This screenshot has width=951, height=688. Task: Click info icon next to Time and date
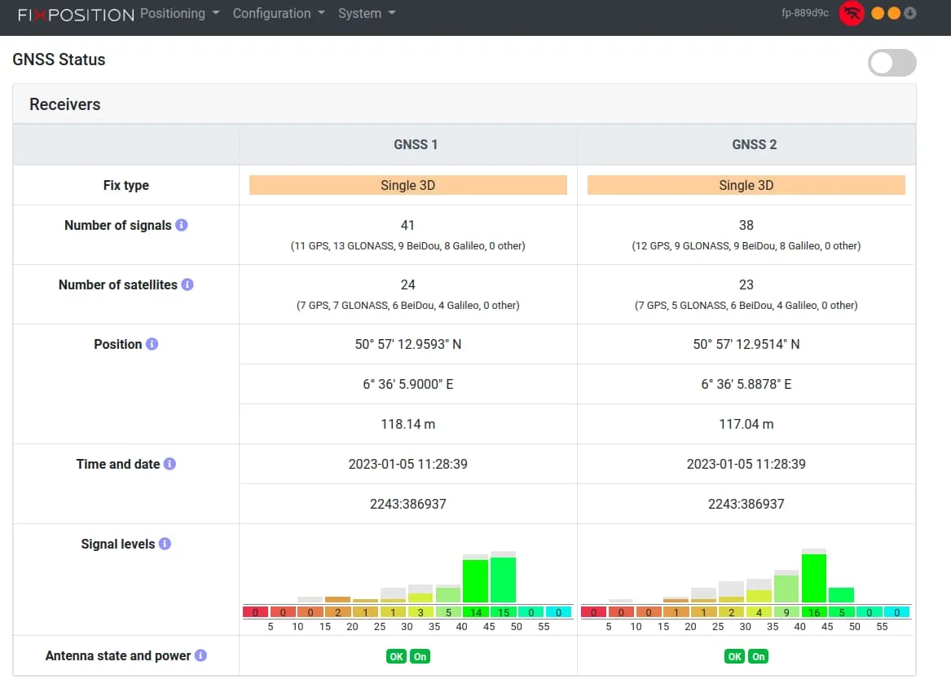tap(170, 464)
